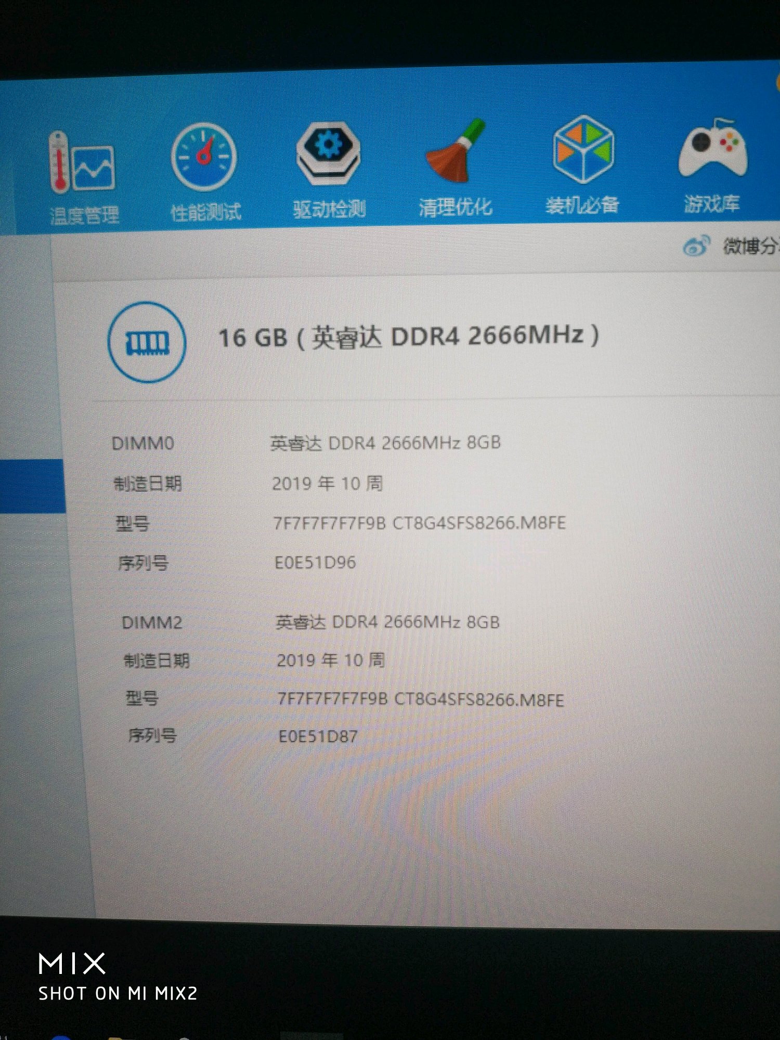Click the DIMM2 model number 7F7F7F7F7F9B CT8G4SFS8266.M8FE

pyautogui.click(x=421, y=699)
